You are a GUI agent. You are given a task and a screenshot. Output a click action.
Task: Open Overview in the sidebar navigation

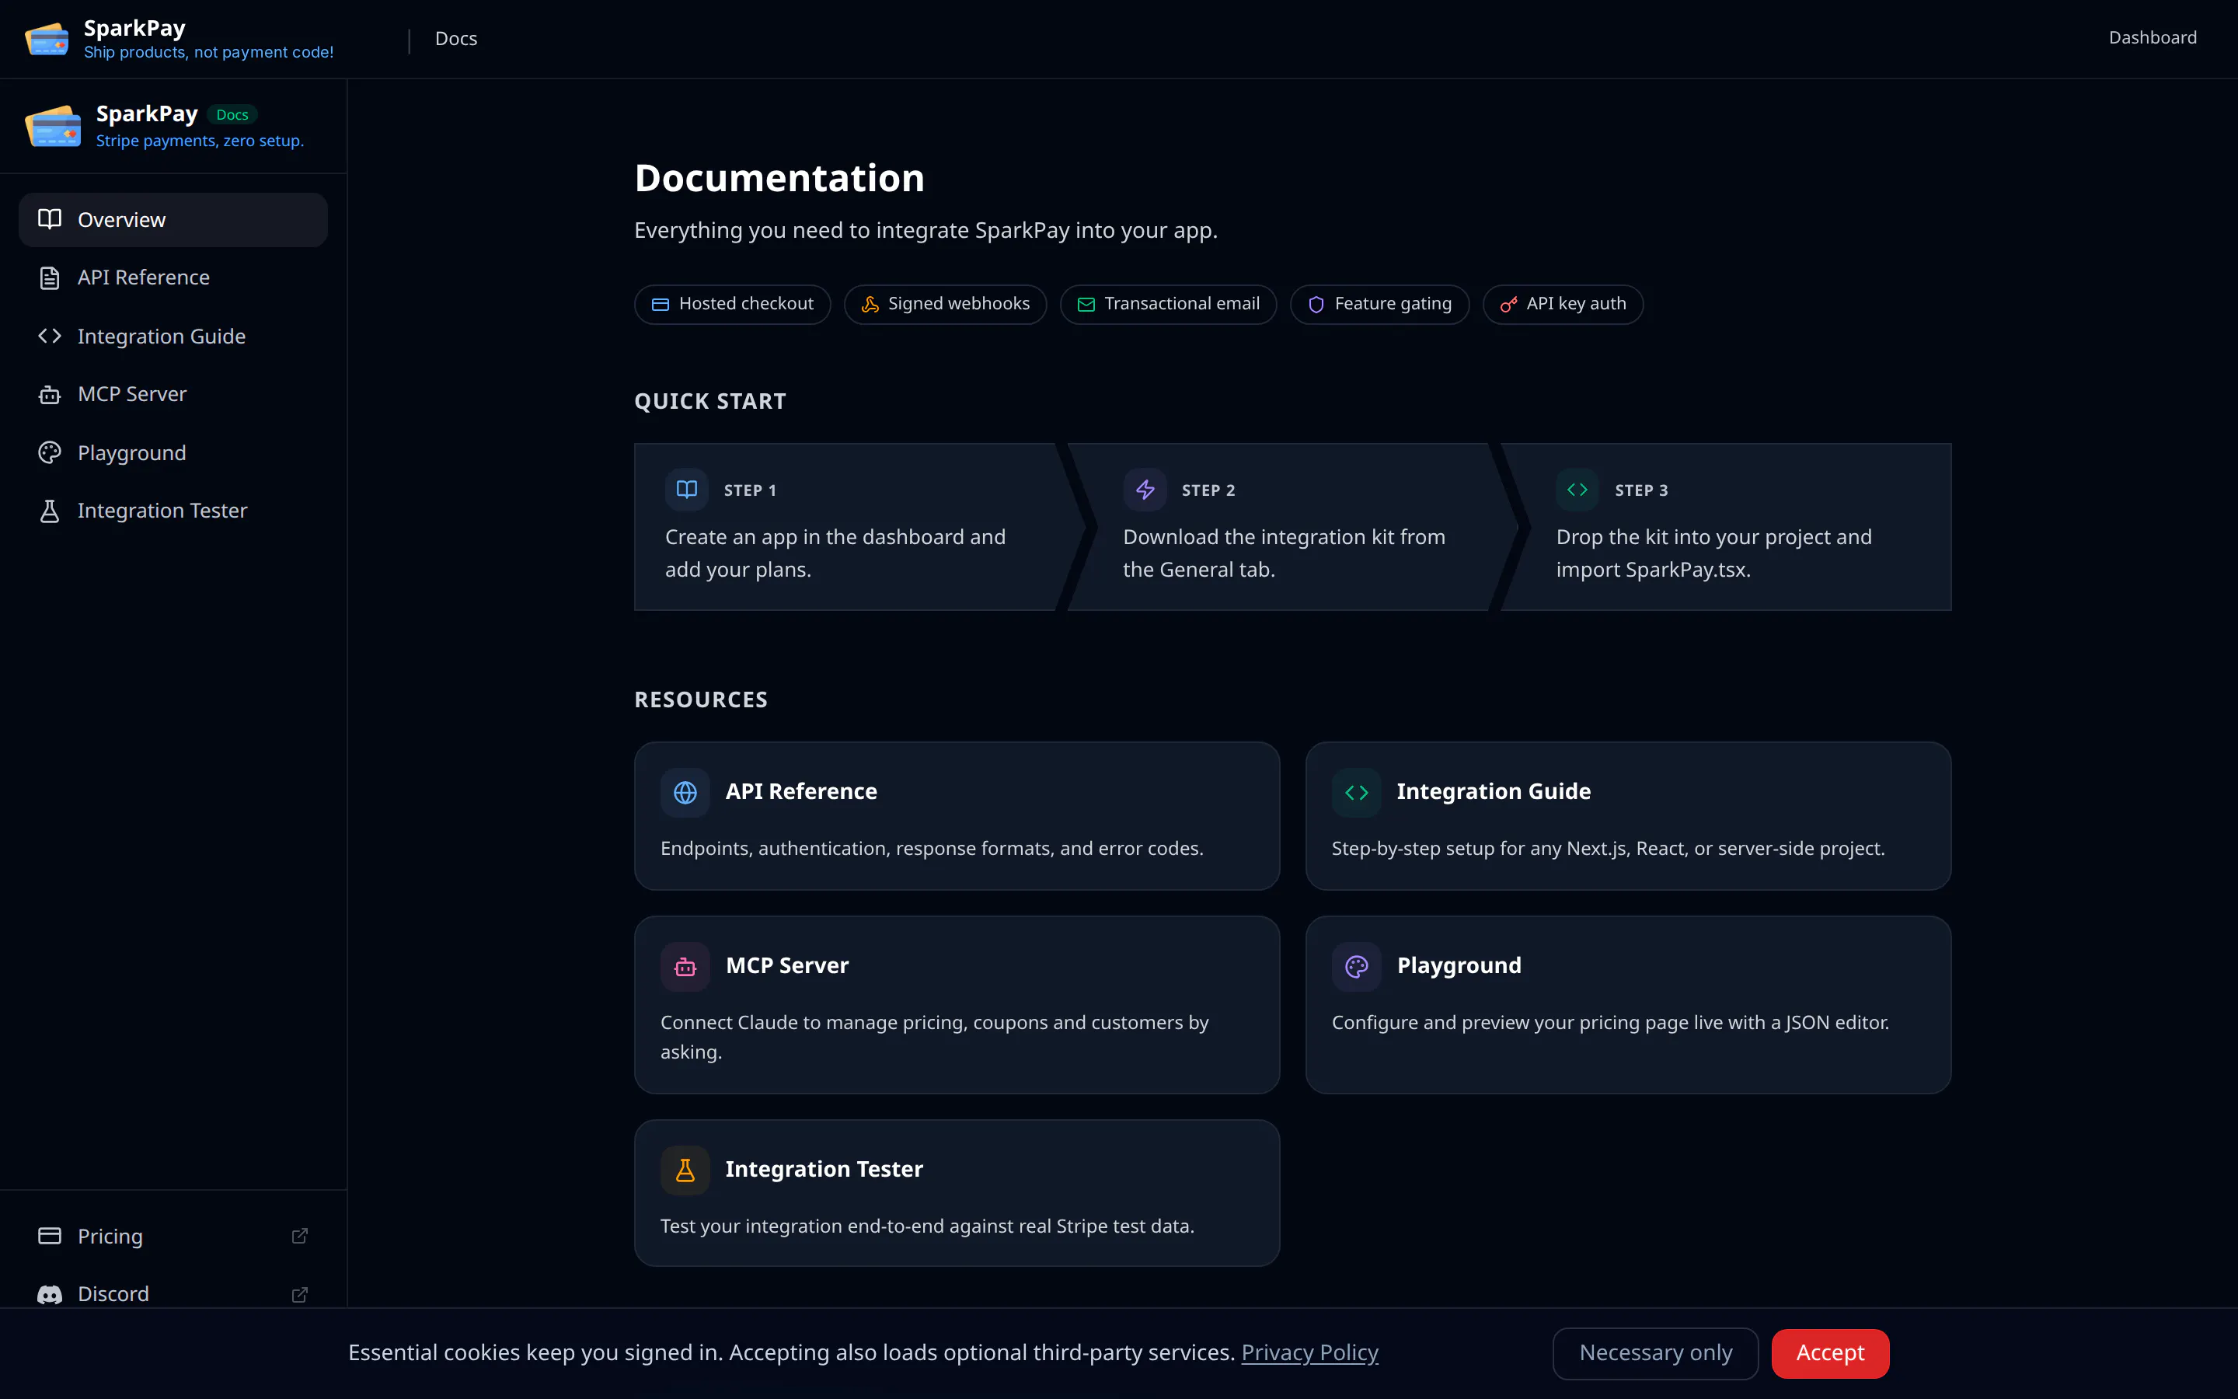173,219
